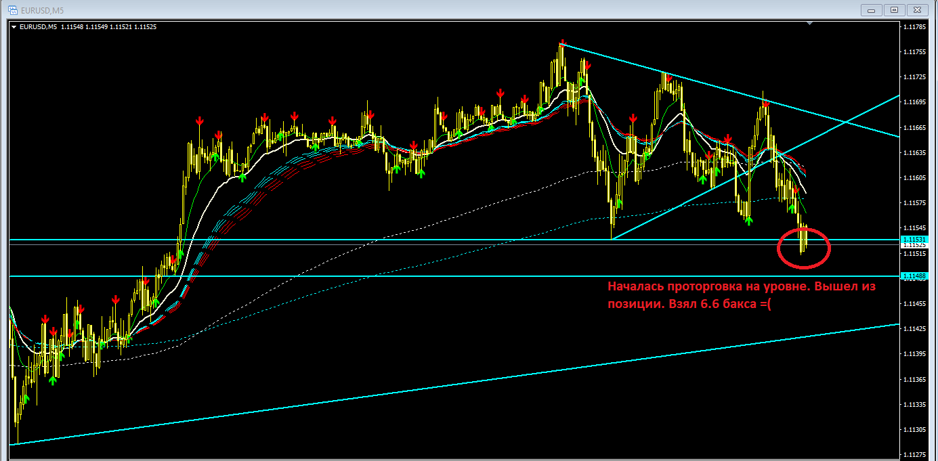Viewport: 938px width, 461px height.
Task: Click the EURUSD,M5 title bar text
Action: click(41, 9)
